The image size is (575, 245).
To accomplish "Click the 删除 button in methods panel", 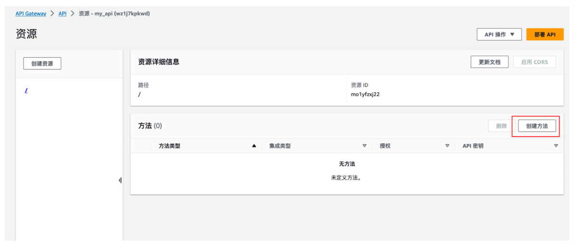I will click(501, 125).
